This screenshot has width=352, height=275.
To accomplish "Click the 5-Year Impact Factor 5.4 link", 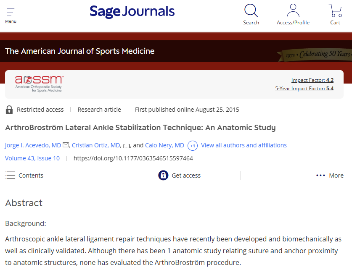I will (x=304, y=89).
